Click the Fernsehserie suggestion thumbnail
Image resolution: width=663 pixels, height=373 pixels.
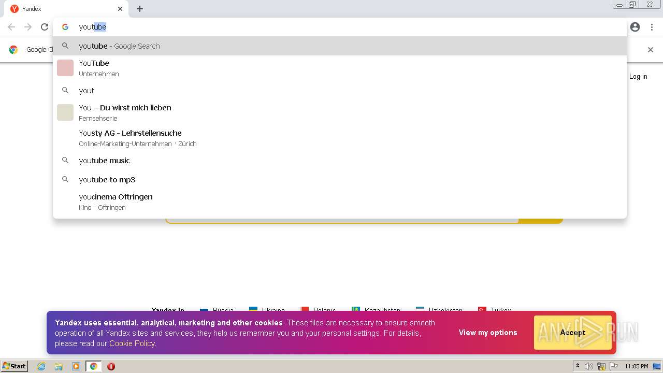[65, 112]
